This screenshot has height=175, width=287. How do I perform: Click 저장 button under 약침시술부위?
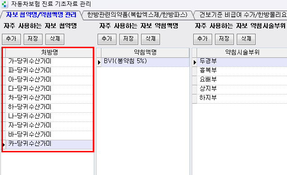[224, 39]
